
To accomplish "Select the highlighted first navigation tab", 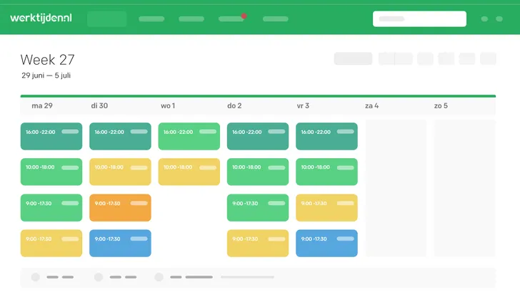I will pos(107,19).
